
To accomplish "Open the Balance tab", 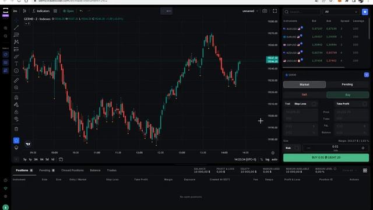I will 95,170.
